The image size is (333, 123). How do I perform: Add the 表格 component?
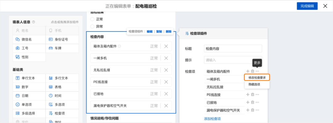tap(62, 87)
